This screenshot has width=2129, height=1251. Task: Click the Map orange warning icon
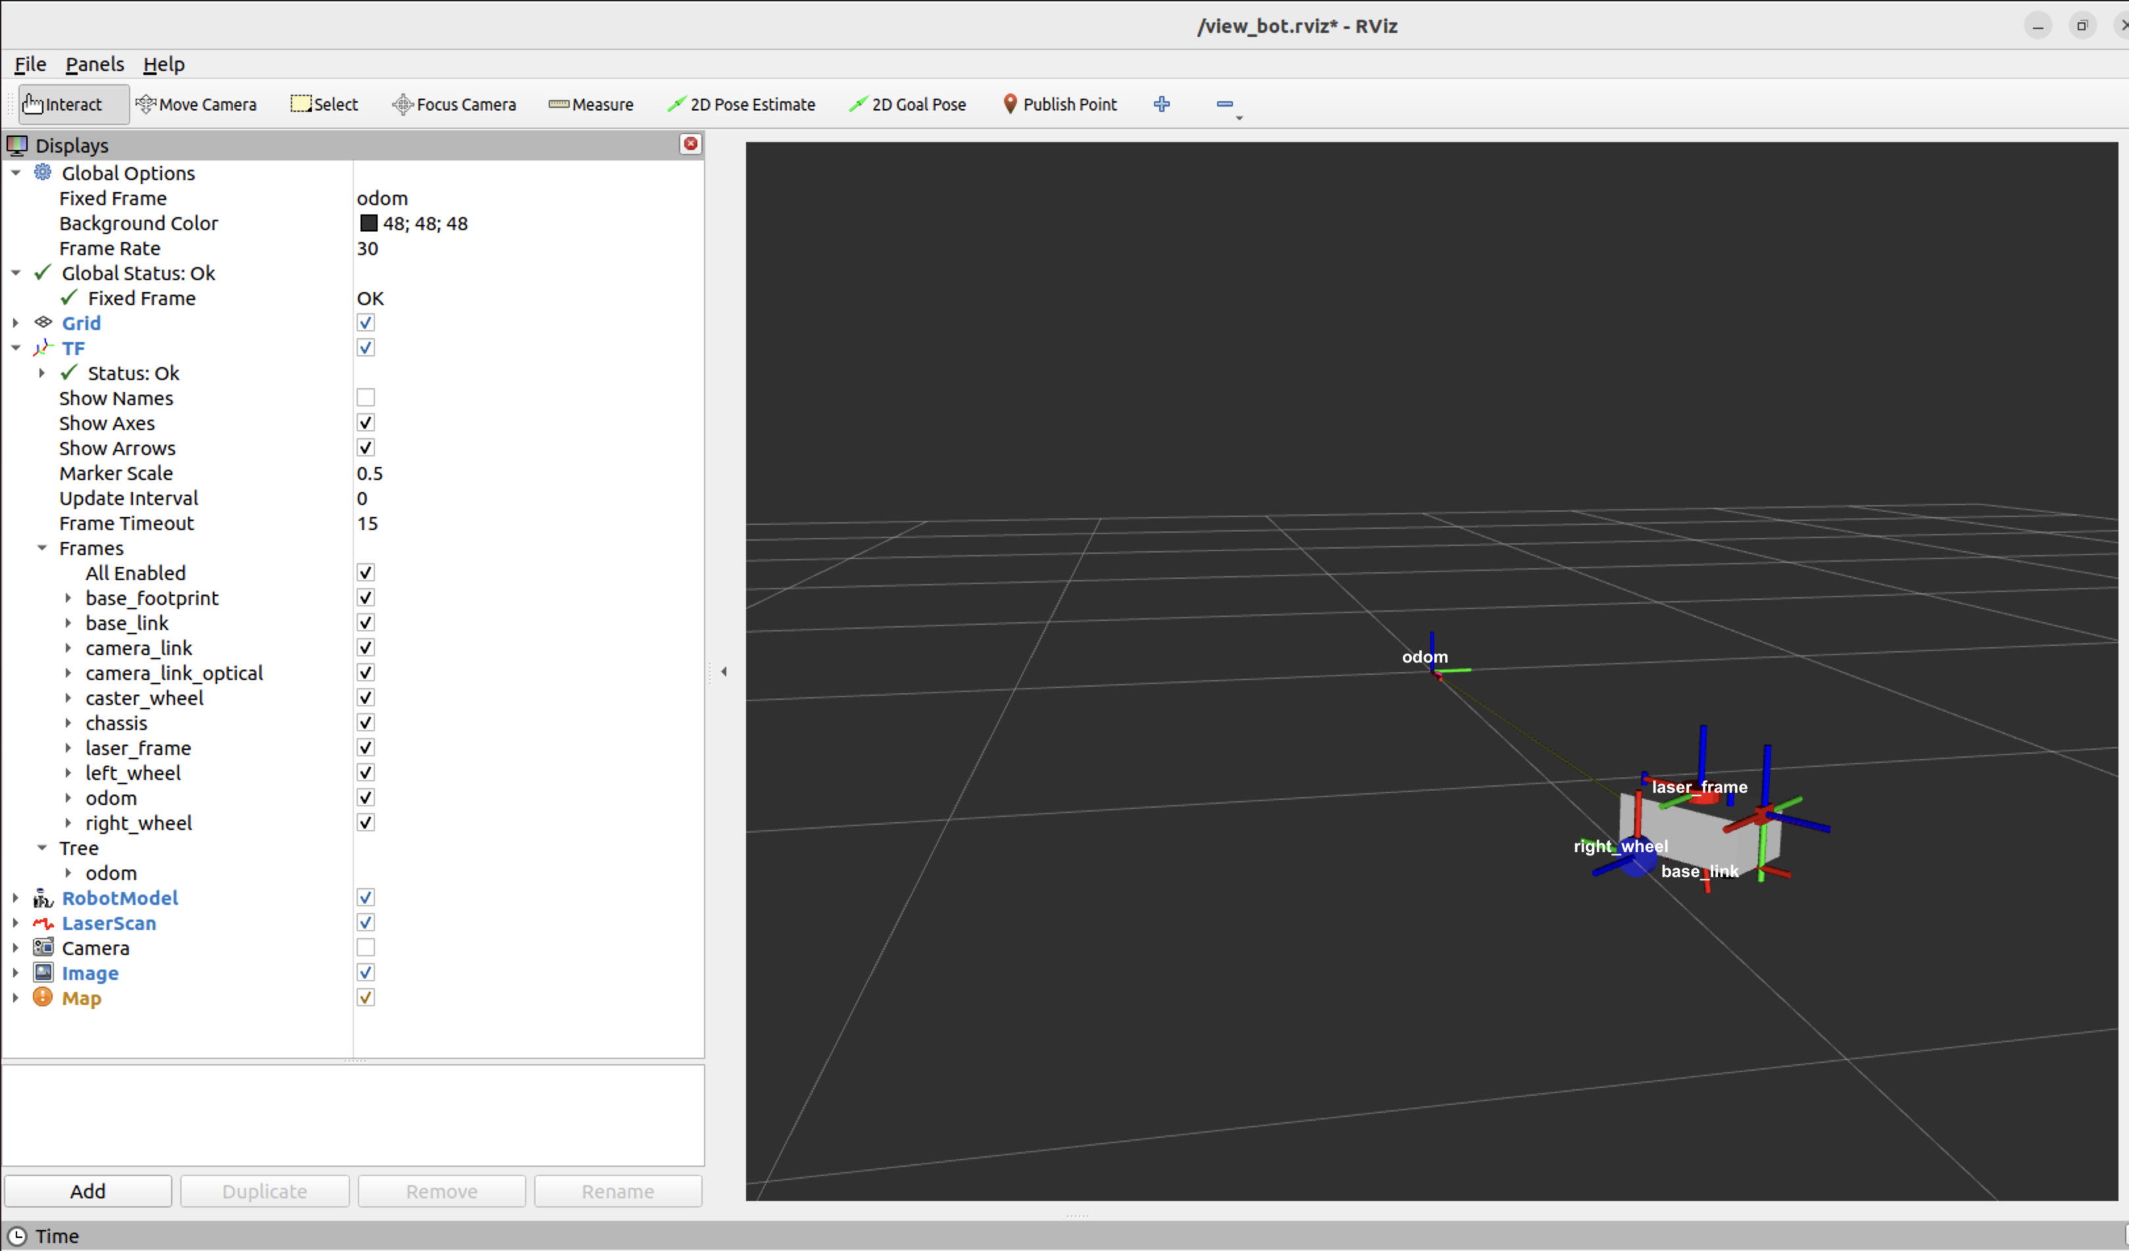(43, 998)
